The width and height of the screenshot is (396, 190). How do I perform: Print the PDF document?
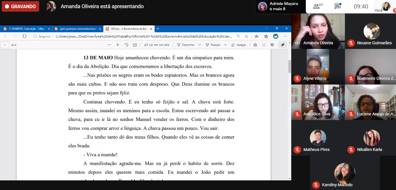click(x=255, y=45)
